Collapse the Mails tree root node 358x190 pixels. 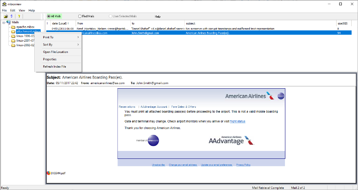(x=4, y=22)
